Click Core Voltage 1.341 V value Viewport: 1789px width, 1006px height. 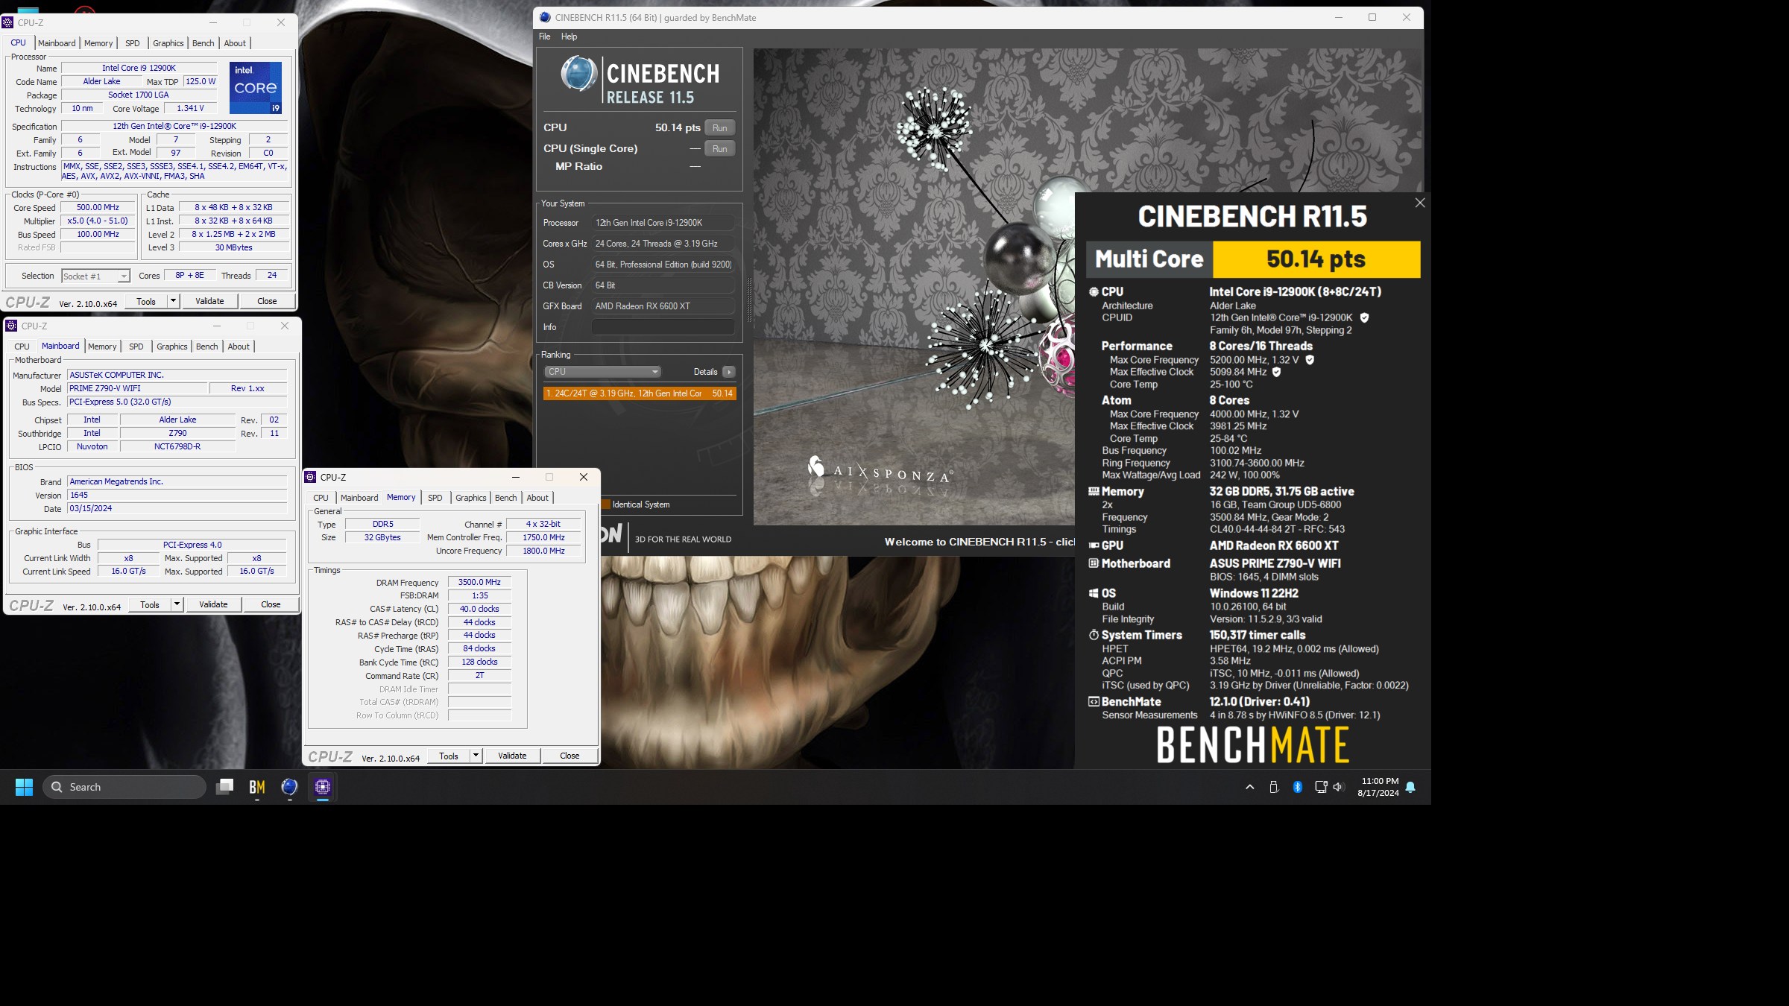(x=190, y=109)
